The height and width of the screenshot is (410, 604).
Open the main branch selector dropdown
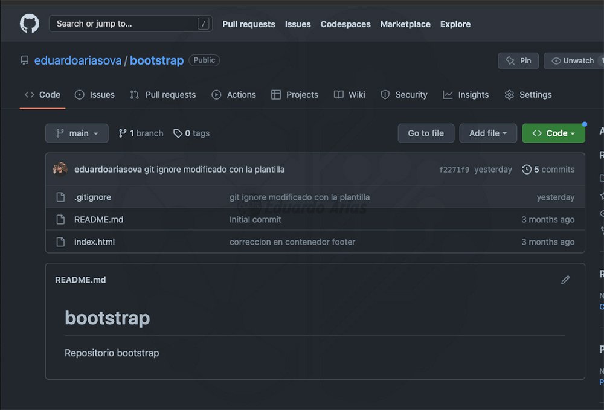pos(77,133)
